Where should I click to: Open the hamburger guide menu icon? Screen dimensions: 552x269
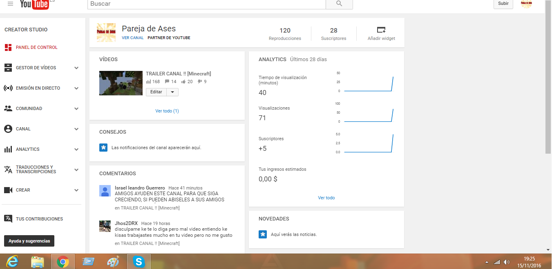pyautogui.click(x=11, y=4)
